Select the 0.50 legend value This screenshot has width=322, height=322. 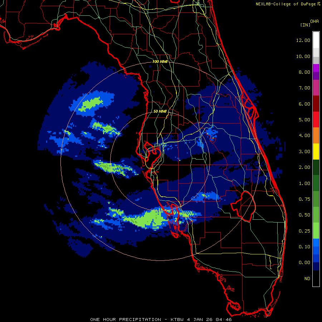point(304,215)
